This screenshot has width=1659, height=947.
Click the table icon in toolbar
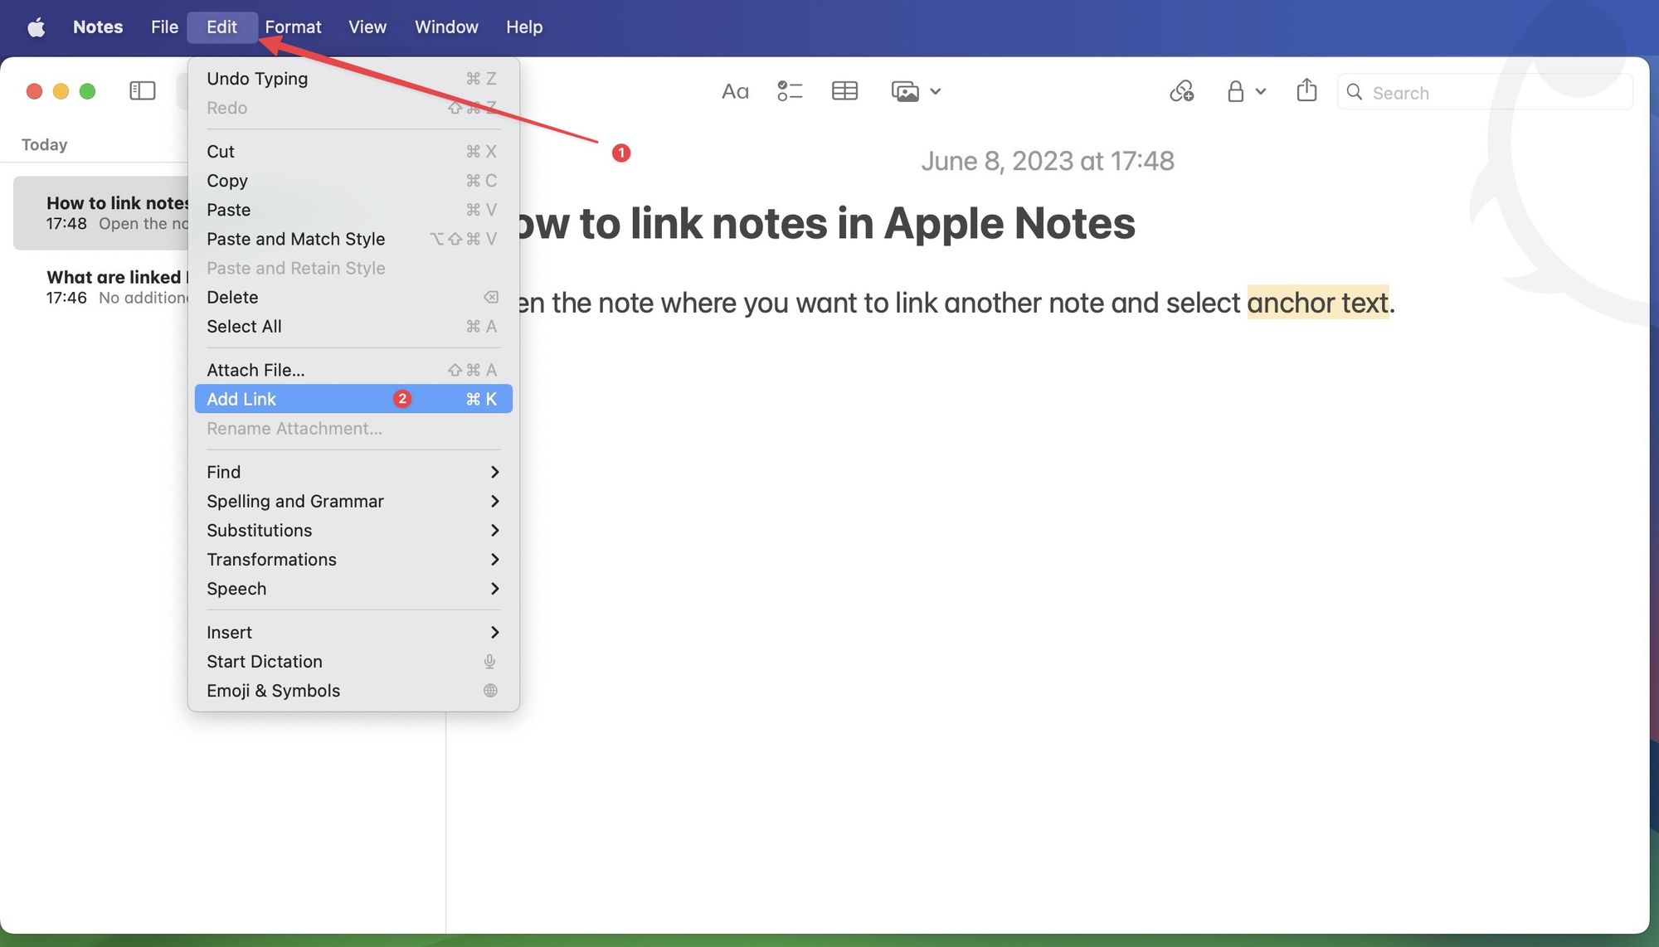843,90
